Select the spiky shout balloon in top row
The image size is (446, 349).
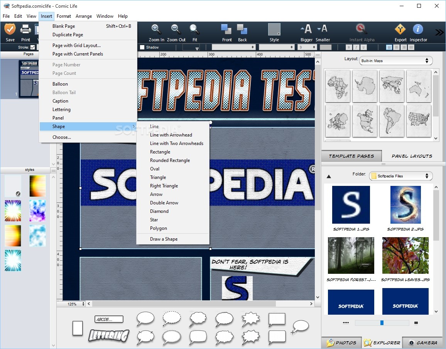click(x=251, y=319)
